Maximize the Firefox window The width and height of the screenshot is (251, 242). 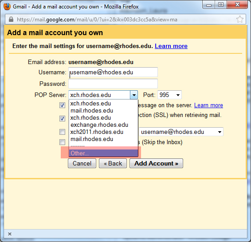221,4
